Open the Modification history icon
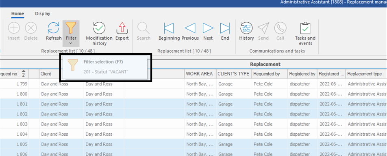387x156 pixels. click(x=99, y=28)
